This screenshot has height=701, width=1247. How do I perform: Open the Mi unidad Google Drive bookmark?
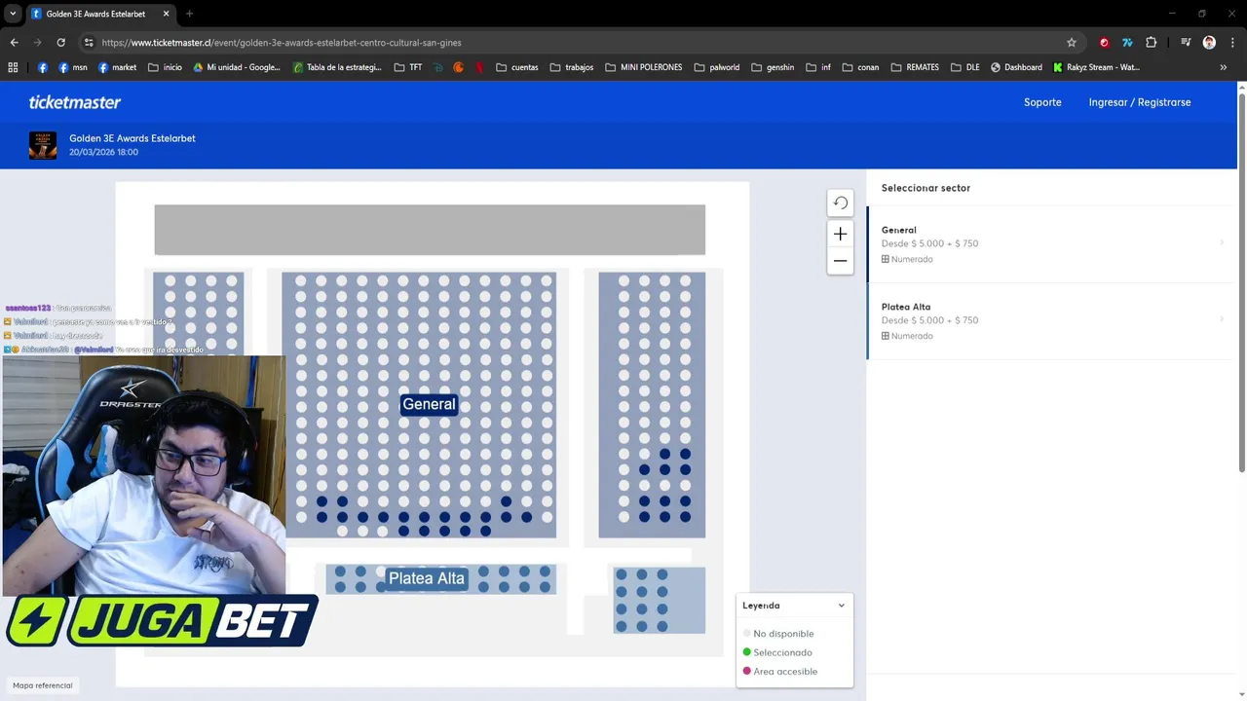pos(237,67)
